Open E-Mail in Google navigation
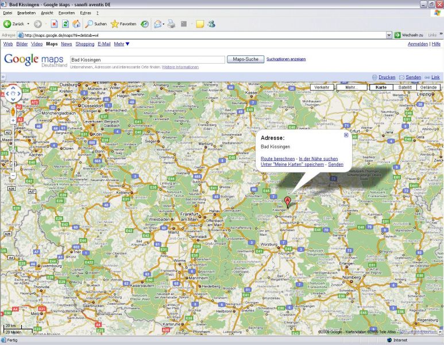Image resolution: width=444 pixels, height=345 pixels. 104,44
